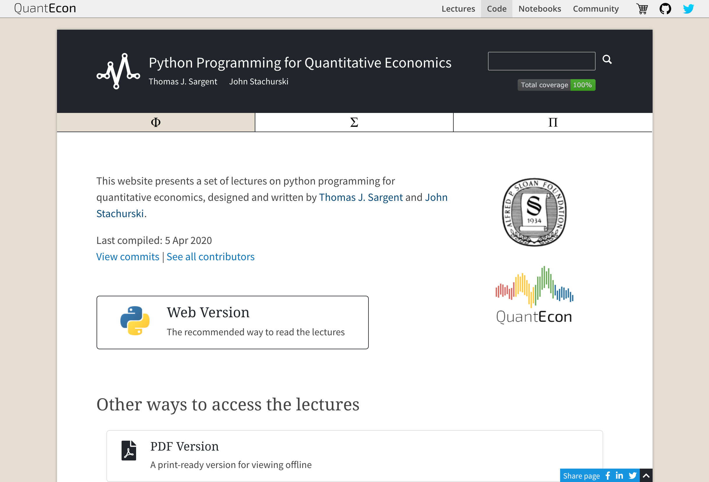This screenshot has width=709, height=482.
Task: Open the GitHub icon in navbar
Action: pos(665,9)
